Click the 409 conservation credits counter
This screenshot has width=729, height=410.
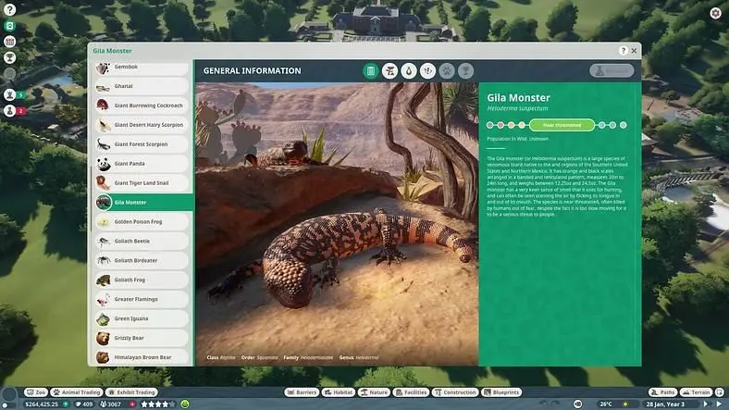coord(83,404)
